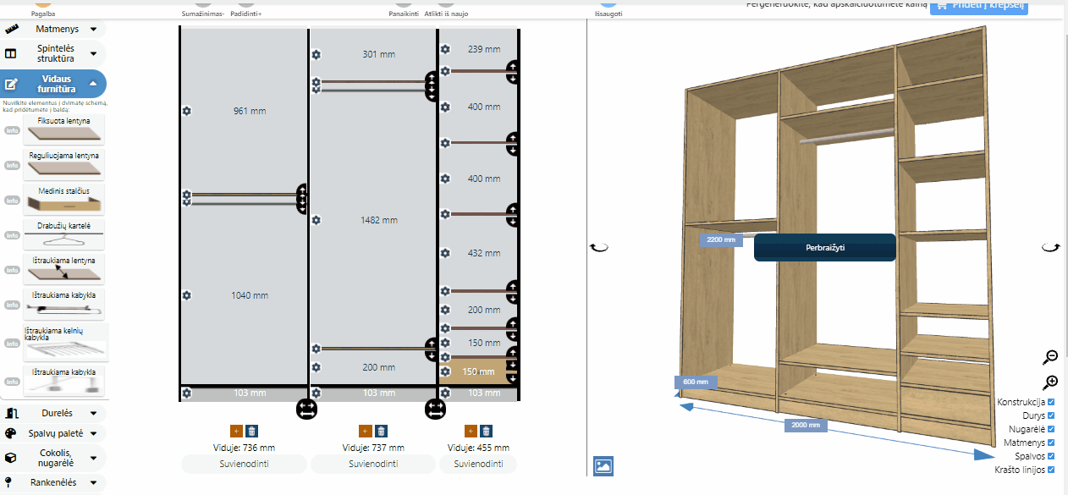Click the 3D view zoom-in magnifier
This screenshot has width=1068, height=495.
1050,382
